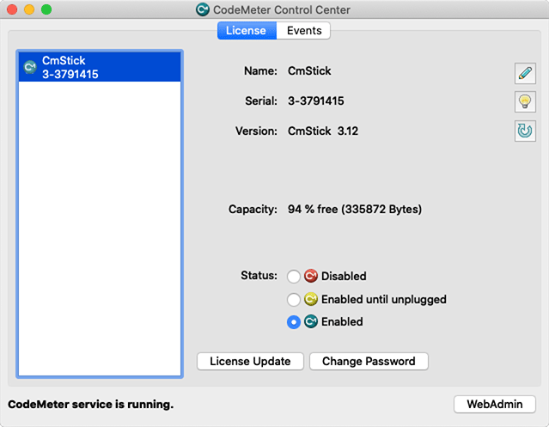549x427 pixels.
Task: Select the Enabled radio button
Action: point(294,322)
